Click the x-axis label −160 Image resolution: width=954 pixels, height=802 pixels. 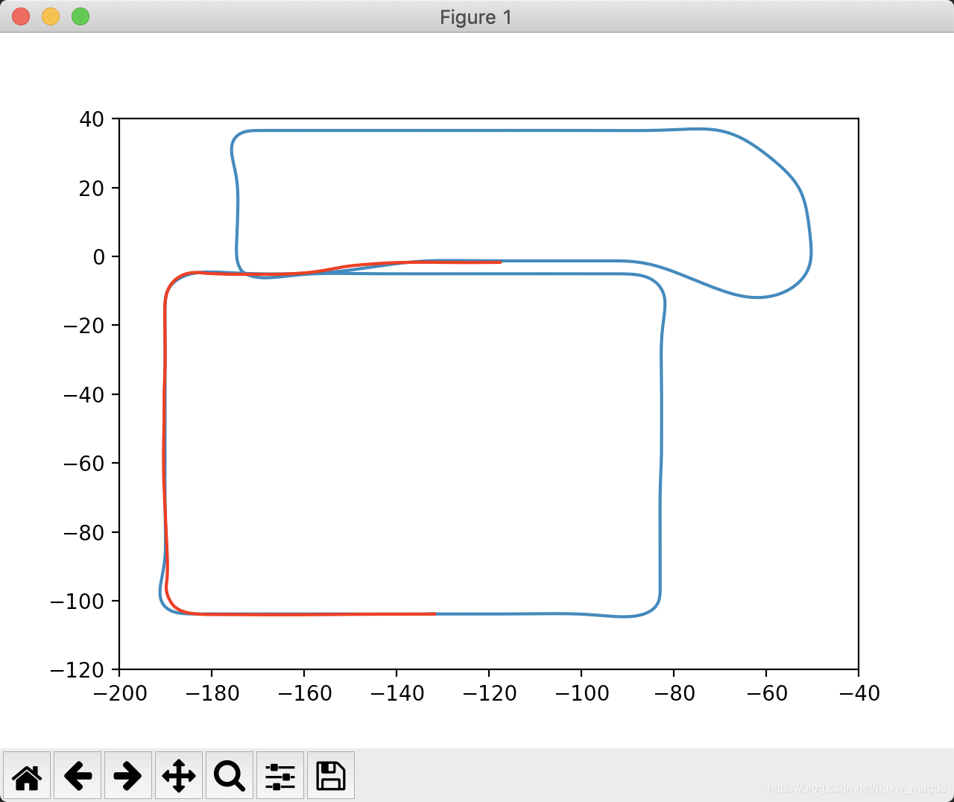point(304,693)
